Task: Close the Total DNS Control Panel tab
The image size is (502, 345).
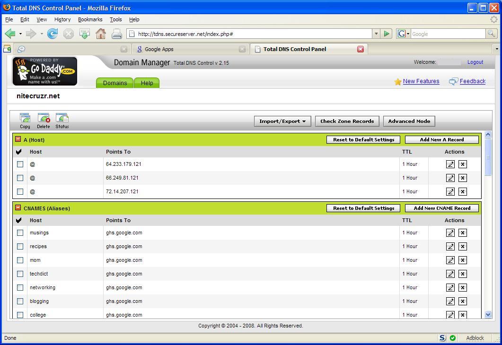Action: 361,49
